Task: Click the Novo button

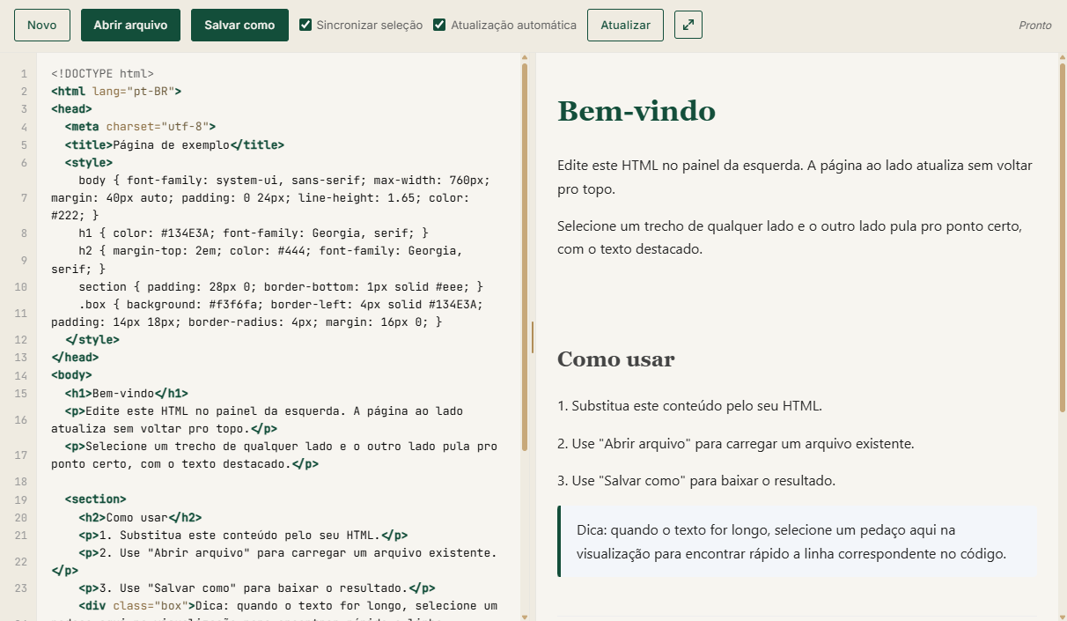Action: pyautogui.click(x=41, y=25)
